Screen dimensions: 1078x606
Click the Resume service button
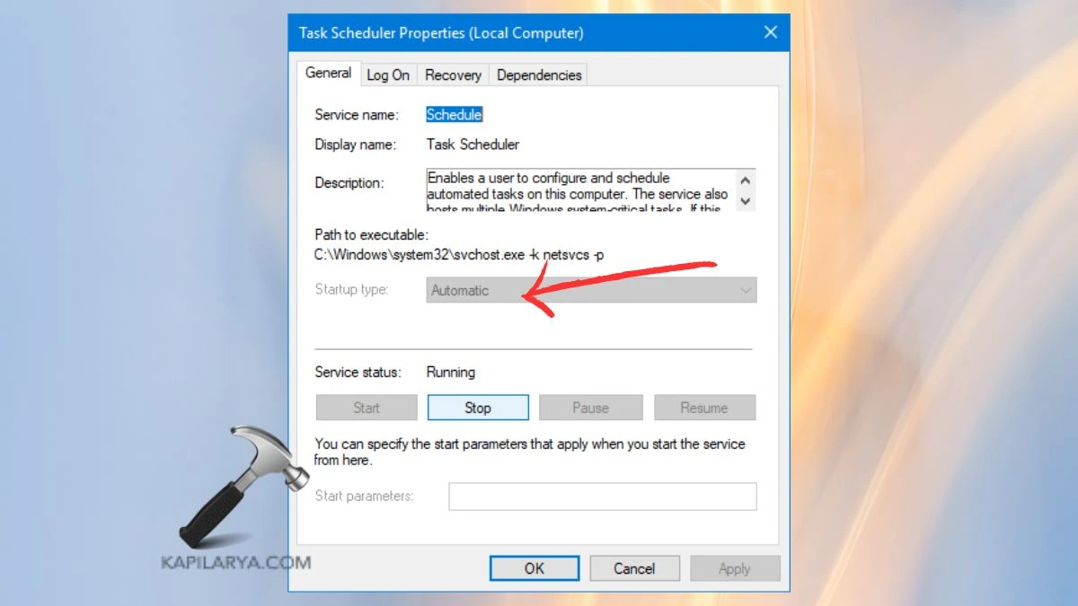pos(704,408)
